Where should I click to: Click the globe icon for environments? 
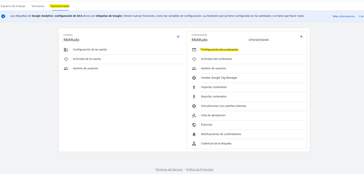tap(194, 125)
